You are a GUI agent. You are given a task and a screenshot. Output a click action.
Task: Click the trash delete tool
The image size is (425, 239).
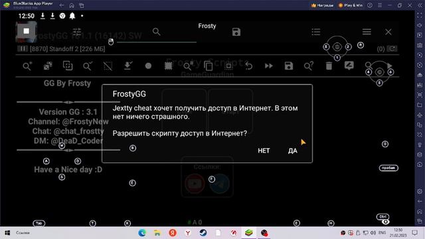point(329,66)
